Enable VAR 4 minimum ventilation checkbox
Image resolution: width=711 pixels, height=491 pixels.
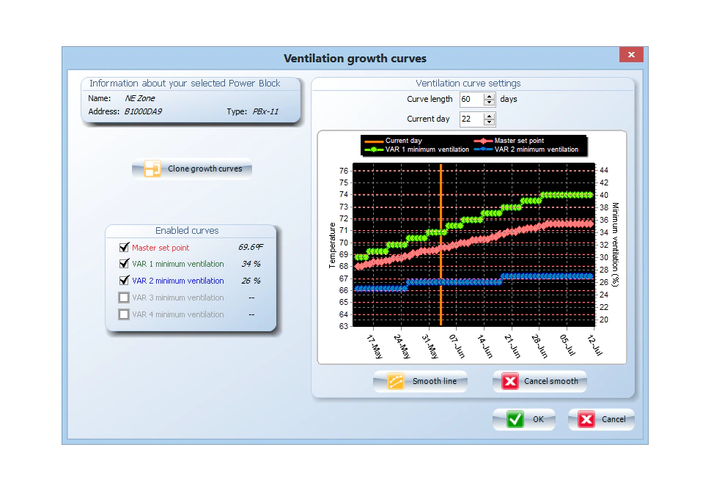[124, 314]
